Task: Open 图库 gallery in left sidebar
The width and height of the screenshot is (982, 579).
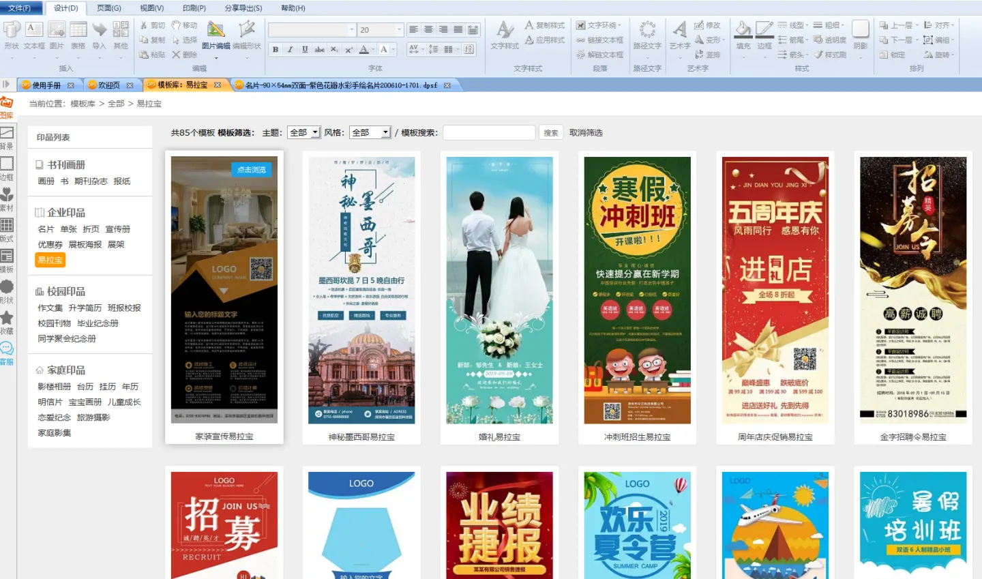Action: [7, 107]
